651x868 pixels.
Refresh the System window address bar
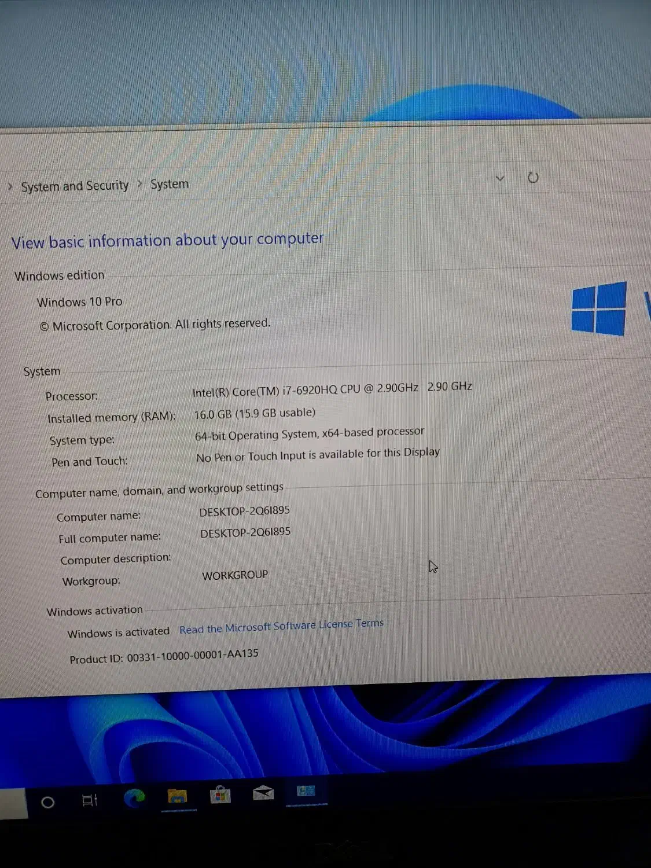(533, 177)
